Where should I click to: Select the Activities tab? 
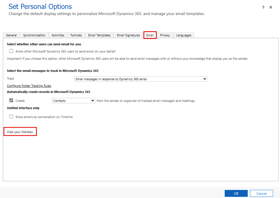(x=58, y=35)
